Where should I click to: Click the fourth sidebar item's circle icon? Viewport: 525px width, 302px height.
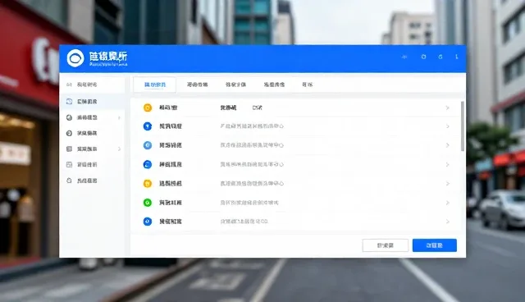coord(69,133)
